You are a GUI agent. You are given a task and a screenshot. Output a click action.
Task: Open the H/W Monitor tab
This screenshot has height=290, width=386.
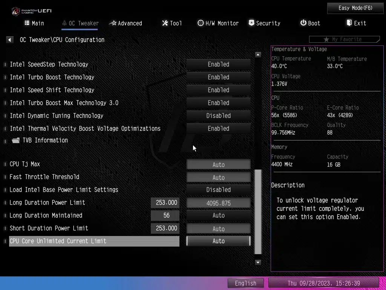(218, 23)
